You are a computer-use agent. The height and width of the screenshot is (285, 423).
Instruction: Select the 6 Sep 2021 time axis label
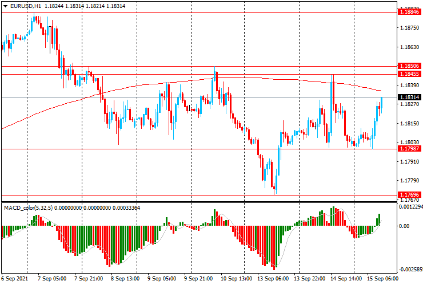14,279
